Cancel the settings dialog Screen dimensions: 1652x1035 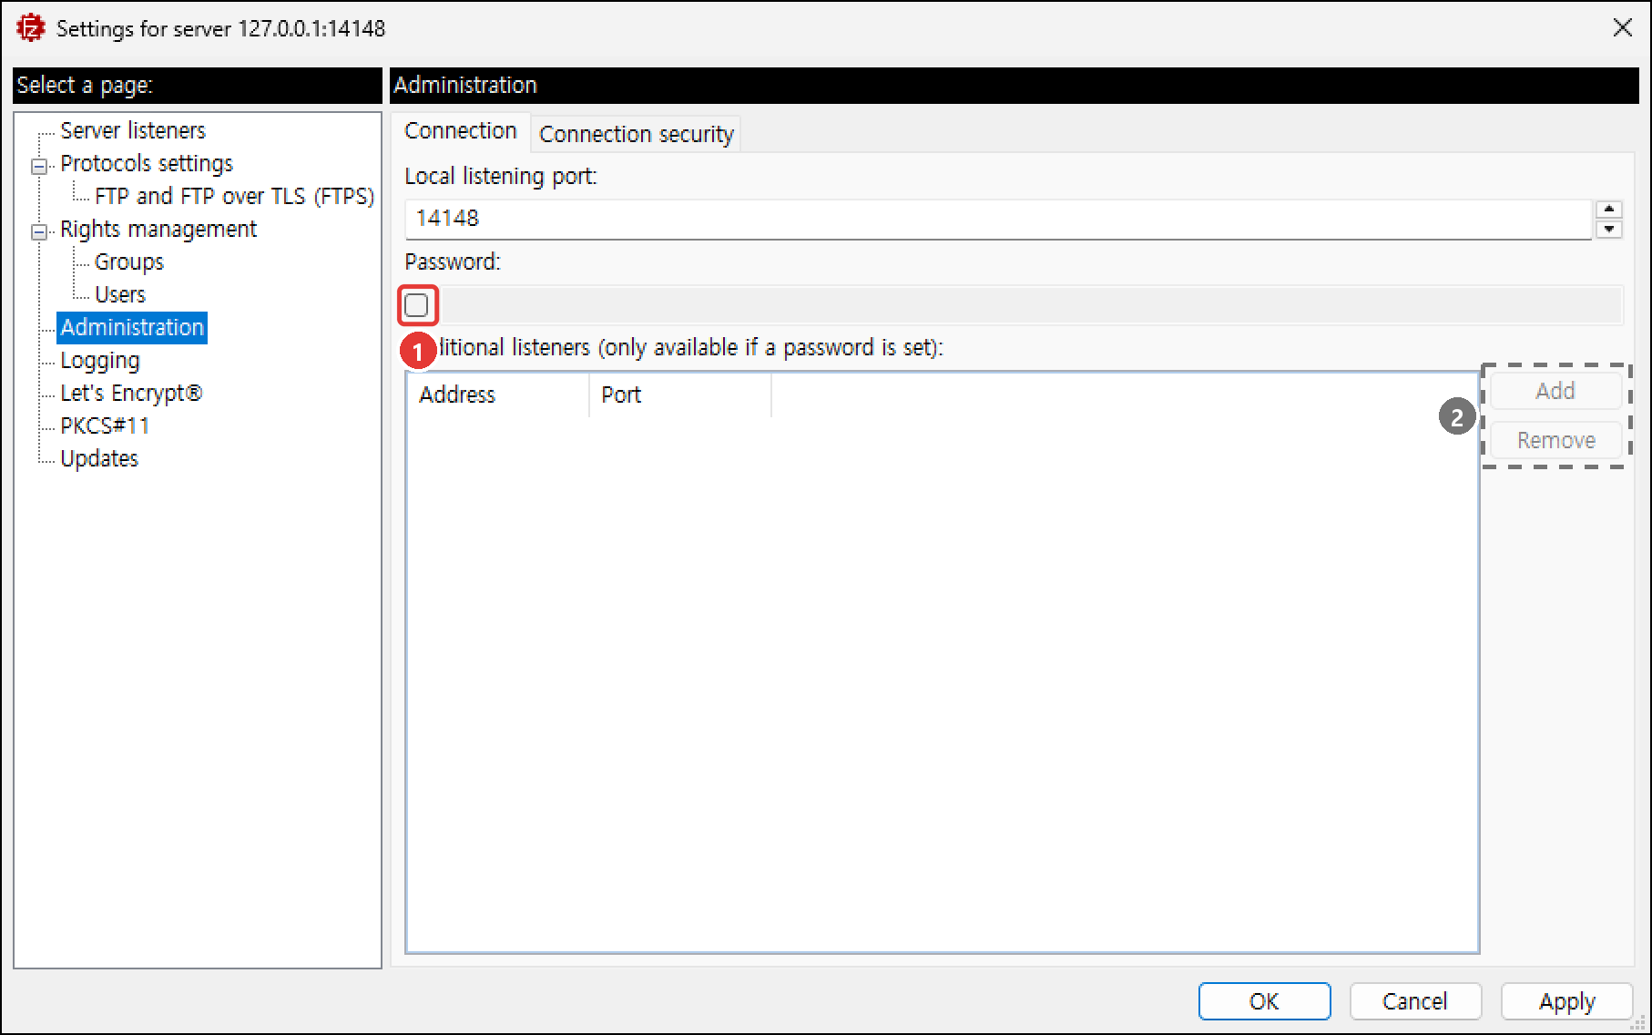click(x=1415, y=1001)
